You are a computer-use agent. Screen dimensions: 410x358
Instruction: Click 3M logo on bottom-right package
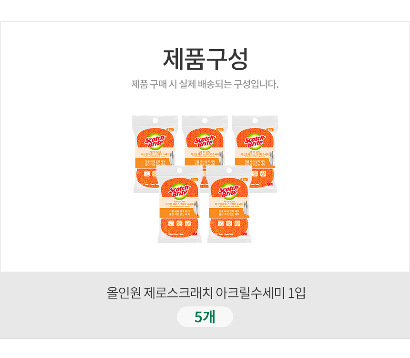(244, 233)
